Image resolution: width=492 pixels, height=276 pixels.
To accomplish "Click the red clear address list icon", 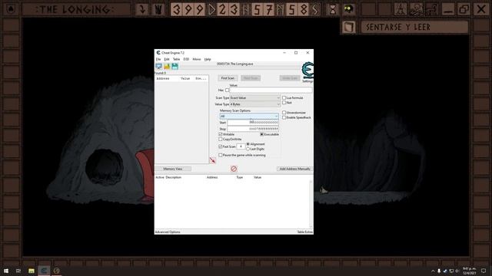I will (234, 169).
